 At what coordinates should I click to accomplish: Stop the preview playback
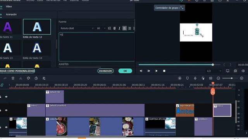164,71
